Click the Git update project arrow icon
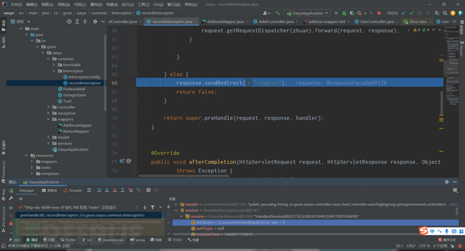The width and height of the screenshot is (465, 251). click(404, 13)
